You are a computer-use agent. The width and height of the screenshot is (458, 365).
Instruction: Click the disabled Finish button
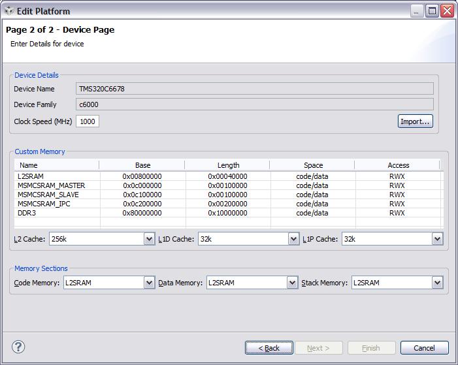click(371, 348)
